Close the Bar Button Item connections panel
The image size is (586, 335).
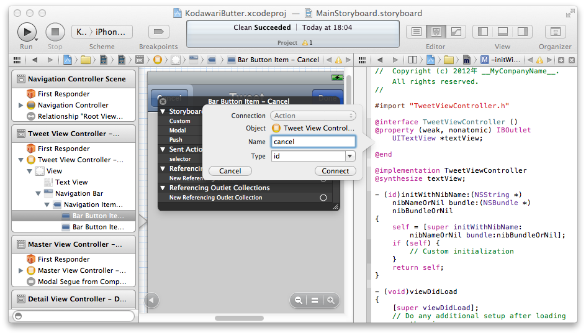click(163, 101)
